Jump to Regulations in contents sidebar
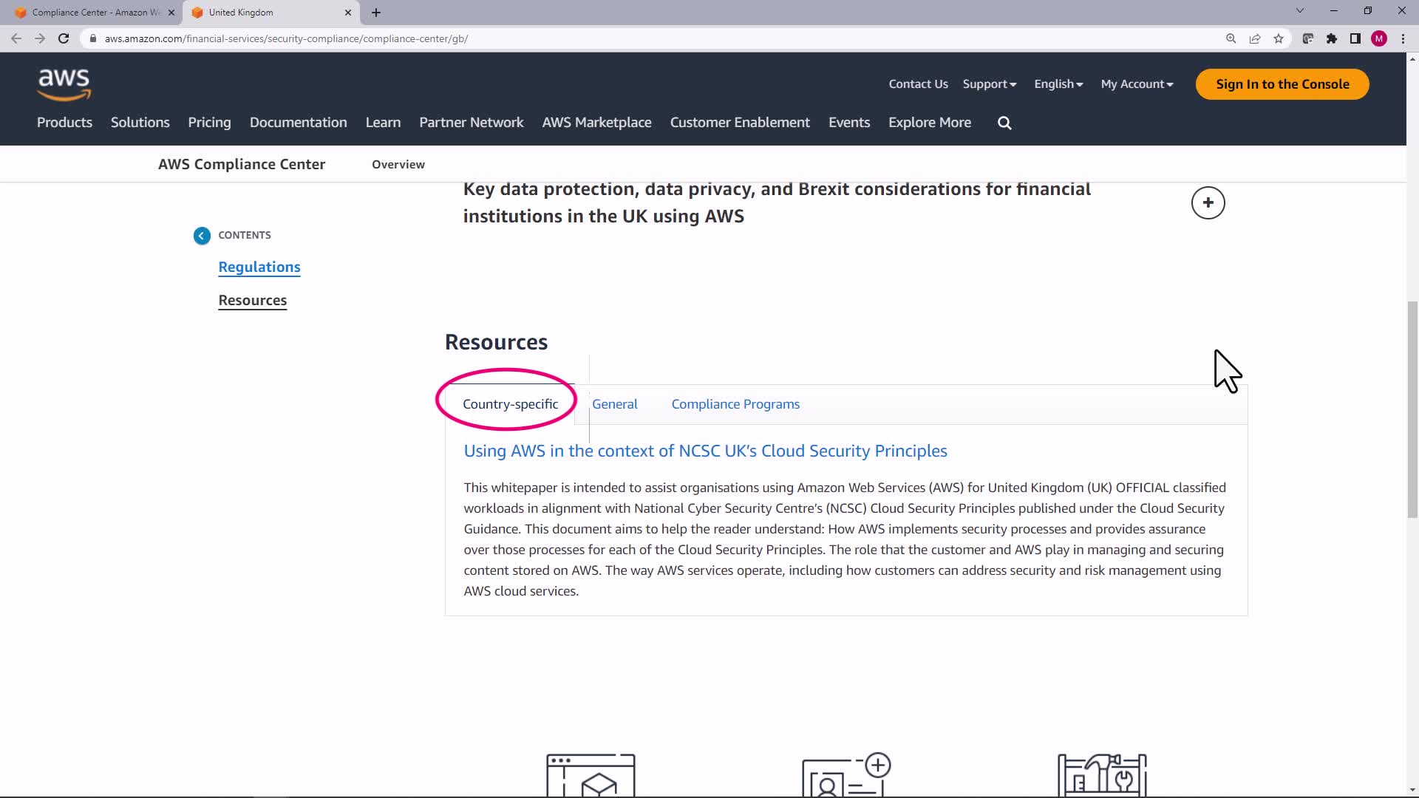 [x=259, y=267]
